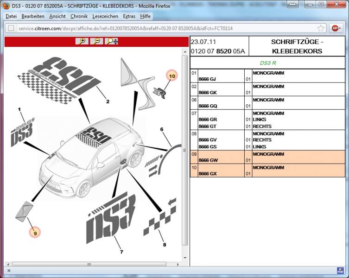
Task: Click the horizontal scrollbar thumb of diagram
Action: tap(89, 265)
